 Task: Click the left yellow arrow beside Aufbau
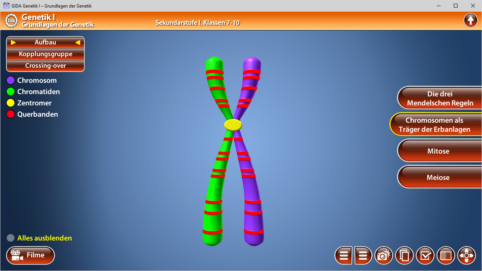point(12,42)
